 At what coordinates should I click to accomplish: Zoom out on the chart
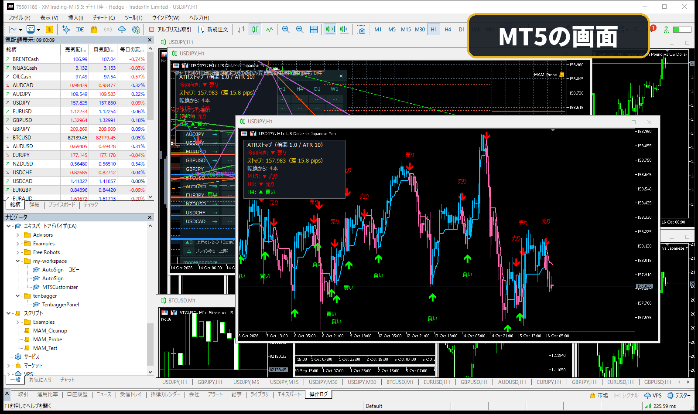300,30
